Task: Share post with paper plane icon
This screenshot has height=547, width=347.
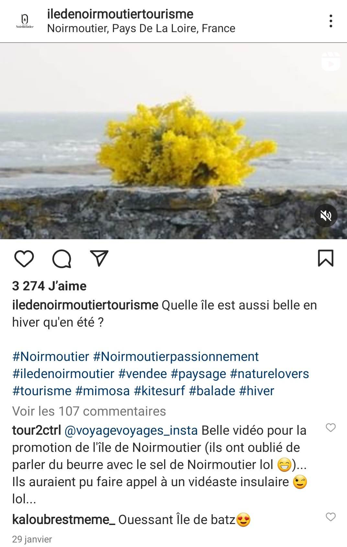Action: (99, 258)
